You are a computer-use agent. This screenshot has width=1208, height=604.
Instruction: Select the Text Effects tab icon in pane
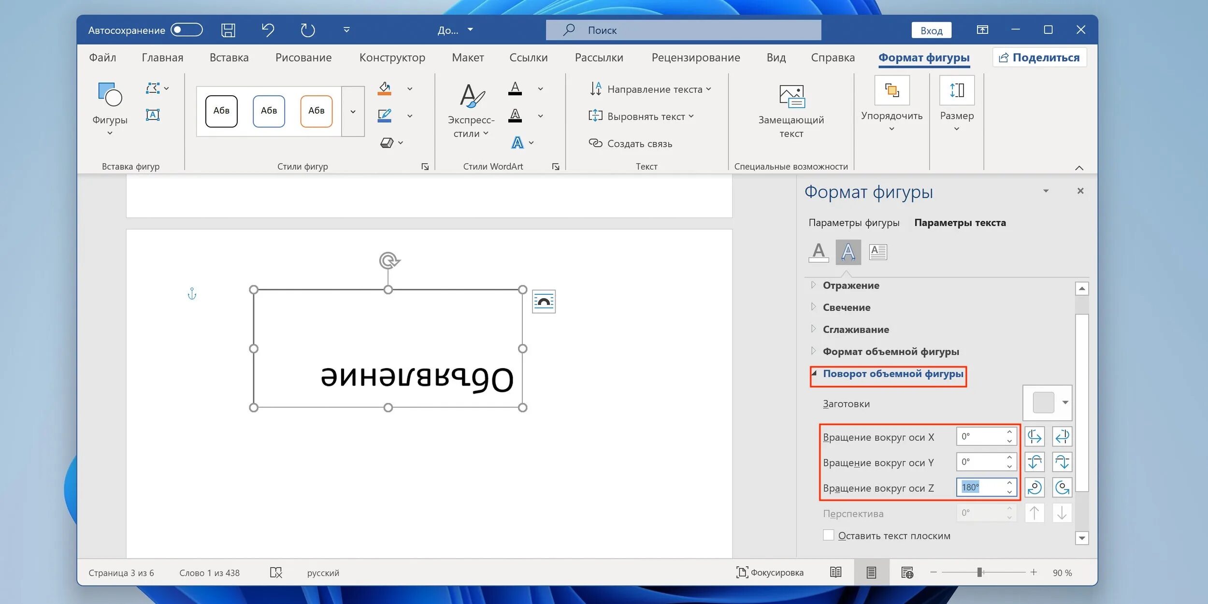pos(848,252)
